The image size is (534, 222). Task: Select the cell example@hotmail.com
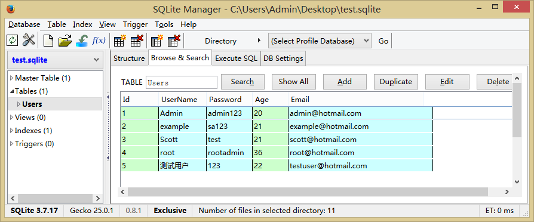(x=360, y=127)
